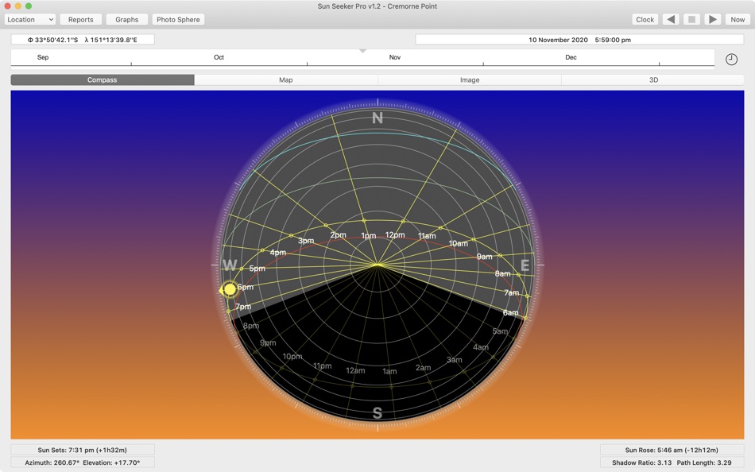Open the Location dropdown
Viewport: 755px width, 472px height.
[29, 19]
